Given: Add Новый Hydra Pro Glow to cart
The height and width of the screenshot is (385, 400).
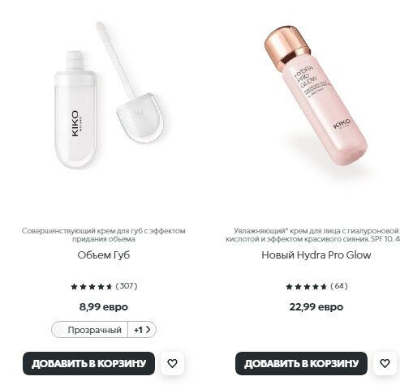Looking at the screenshot, I should (x=301, y=363).
